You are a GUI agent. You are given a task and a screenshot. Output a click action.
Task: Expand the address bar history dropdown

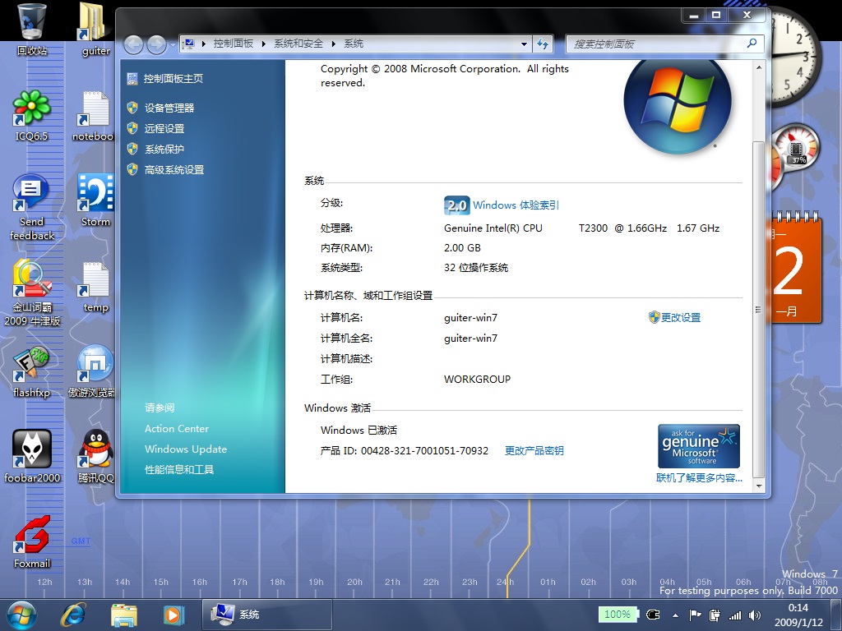click(x=524, y=44)
